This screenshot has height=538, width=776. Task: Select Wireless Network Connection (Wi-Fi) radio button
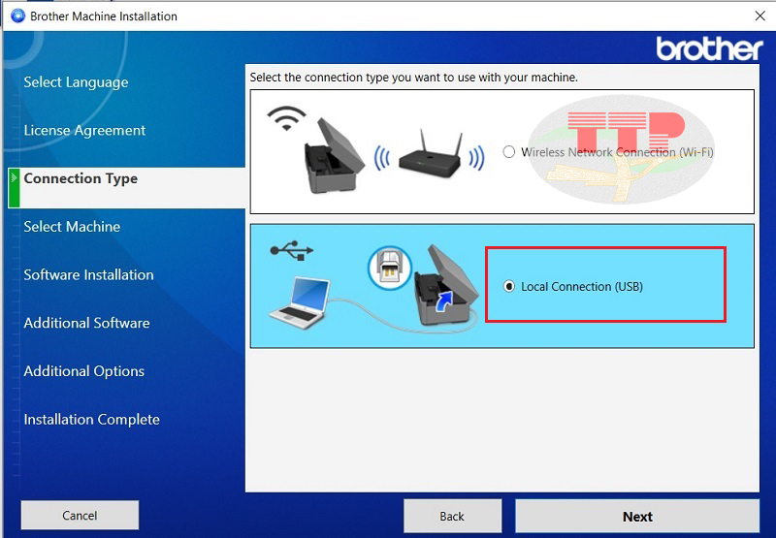(508, 152)
